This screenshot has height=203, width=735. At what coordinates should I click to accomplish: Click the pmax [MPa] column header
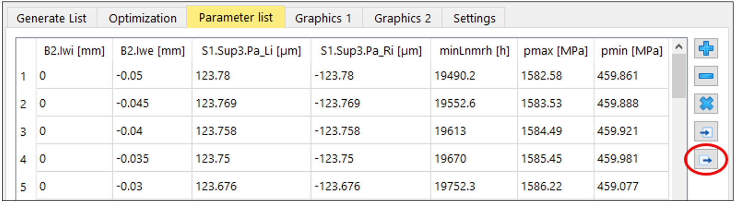coord(555,51)
